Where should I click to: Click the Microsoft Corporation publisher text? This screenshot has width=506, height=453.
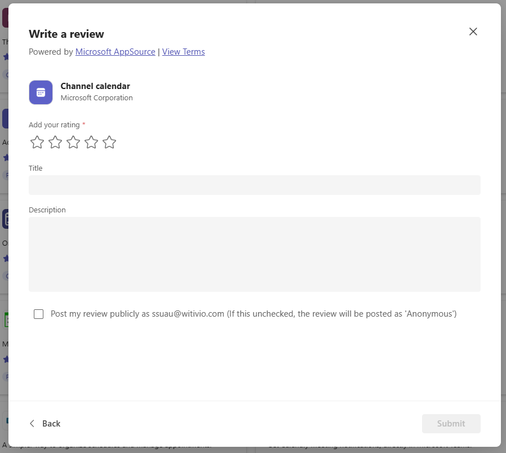[x=96, y=98]
